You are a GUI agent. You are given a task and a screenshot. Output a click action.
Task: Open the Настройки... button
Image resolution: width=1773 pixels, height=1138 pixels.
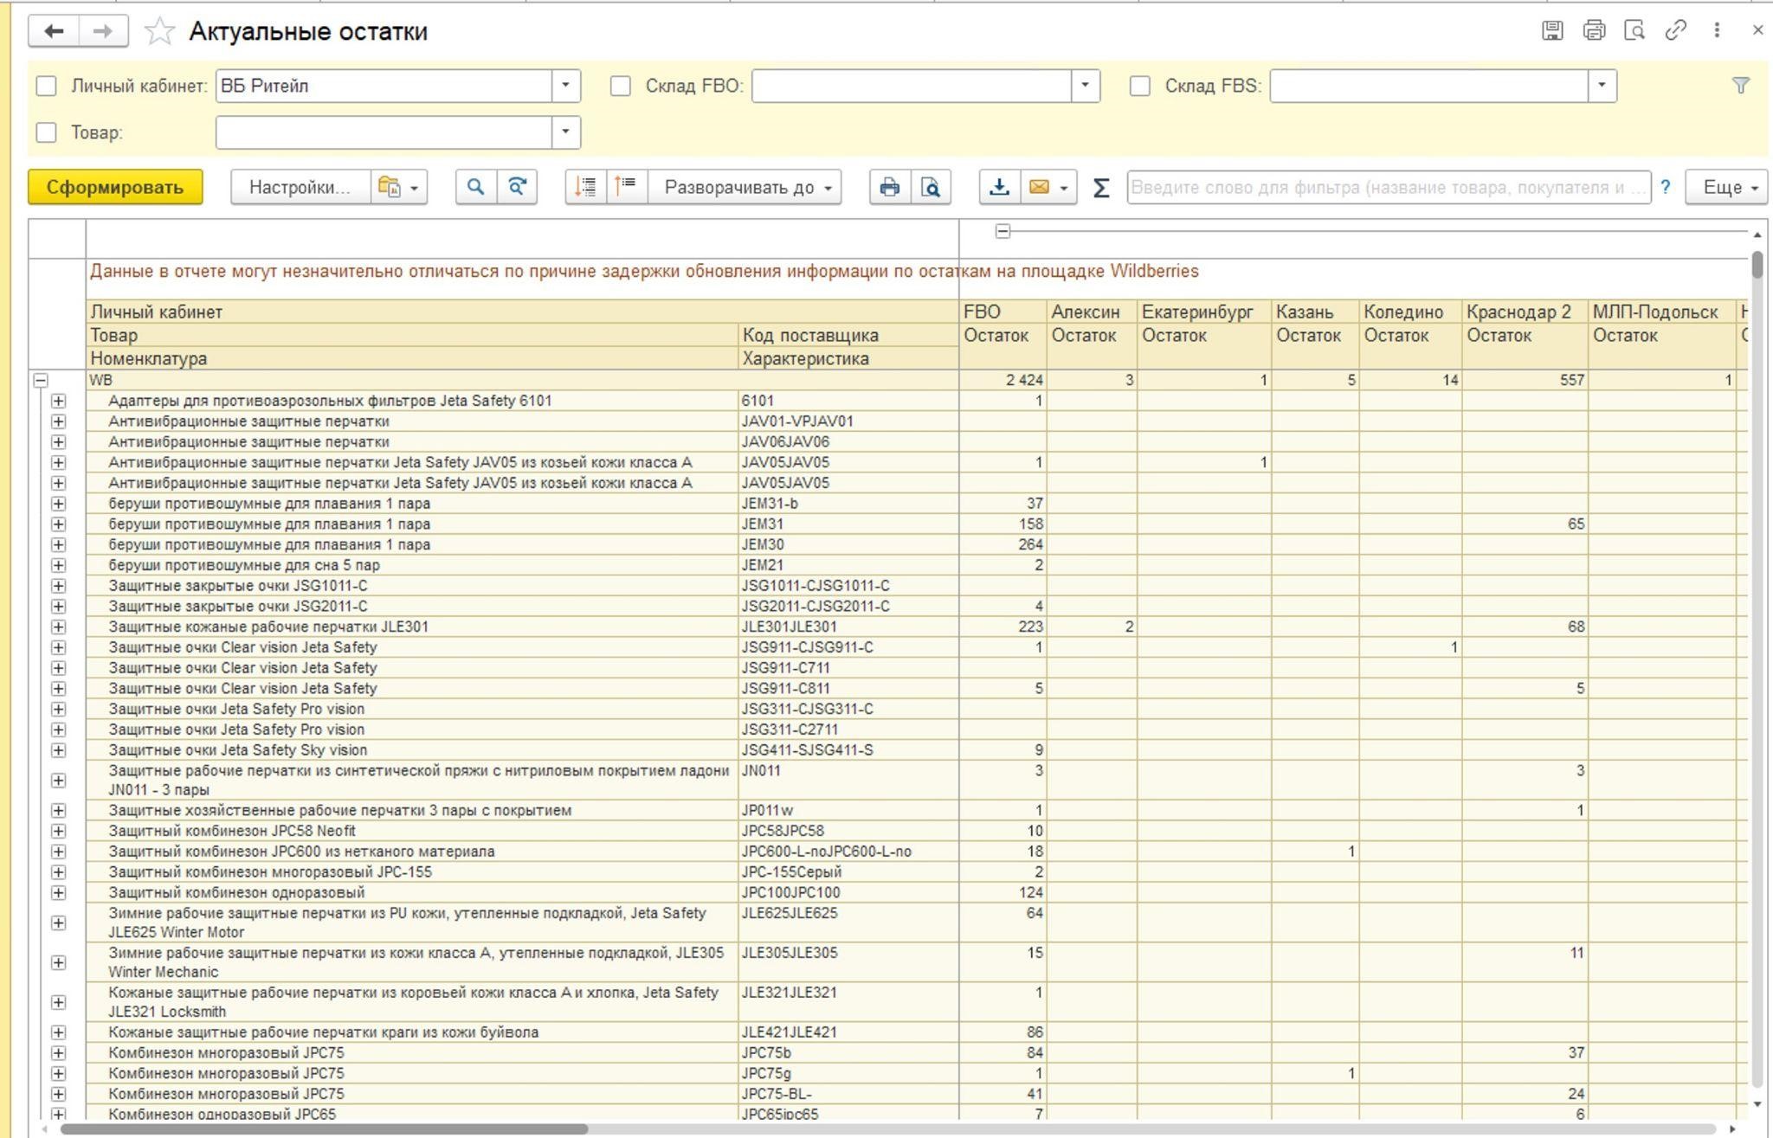pyautogui.click(x=300, y=187)
